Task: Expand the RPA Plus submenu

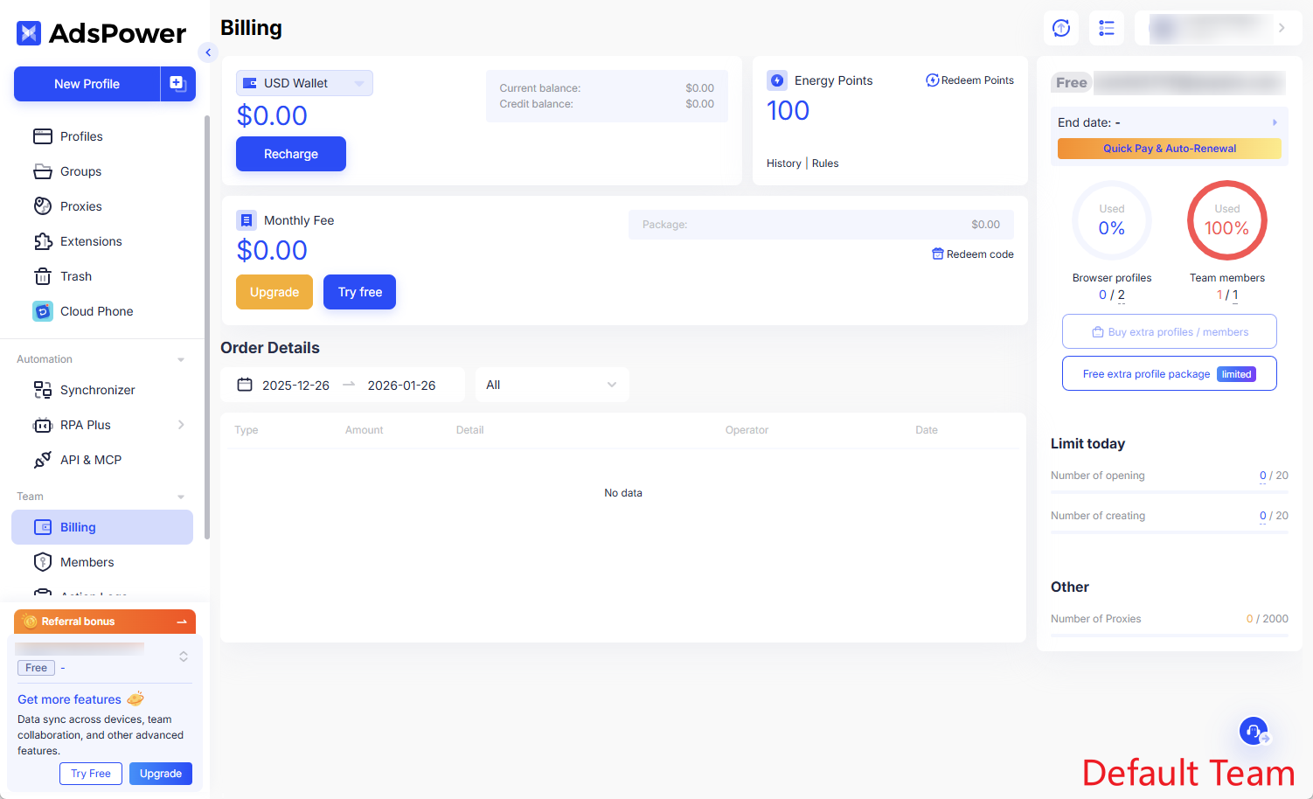Action: tap(181, 425)
